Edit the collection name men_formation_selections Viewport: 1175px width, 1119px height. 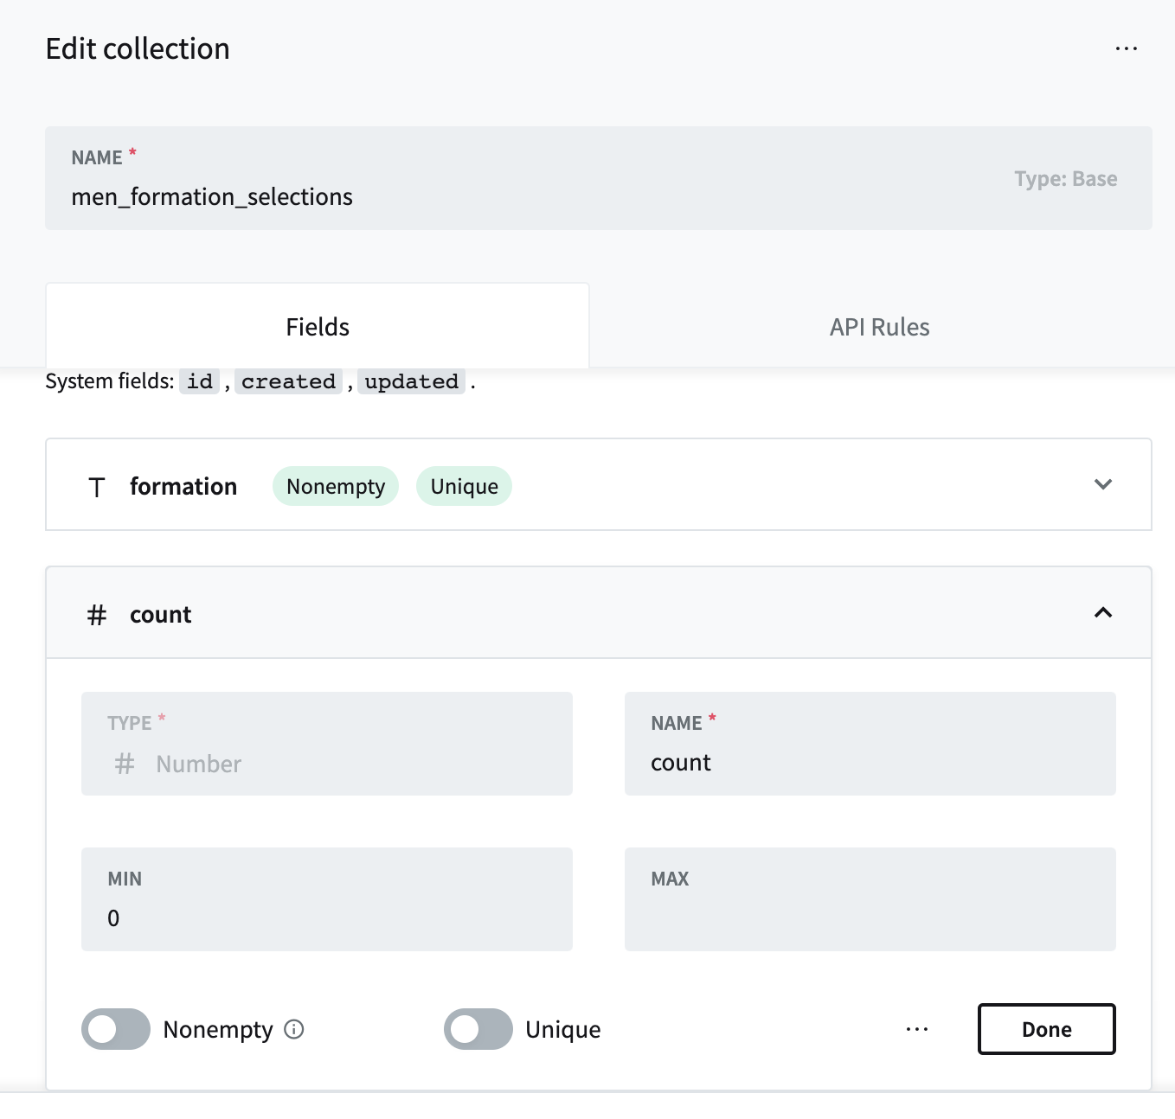coord(599,178)
